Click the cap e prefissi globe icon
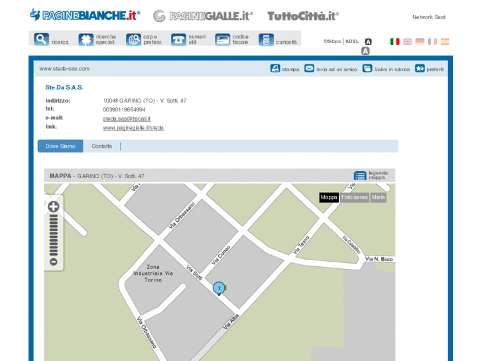Image resolution: width=482 pixels, height=361 pixels. point(133,40)
